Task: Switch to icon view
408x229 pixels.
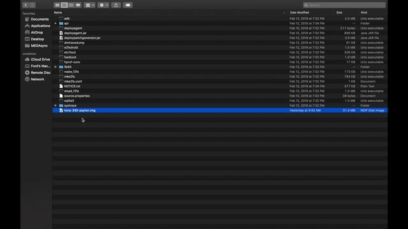Action: [57, 5]
